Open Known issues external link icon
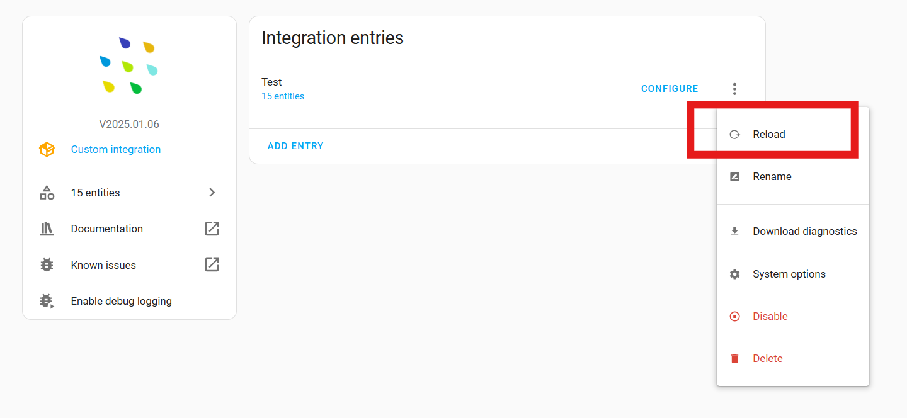The image size is (907, 418). point(212,265)
